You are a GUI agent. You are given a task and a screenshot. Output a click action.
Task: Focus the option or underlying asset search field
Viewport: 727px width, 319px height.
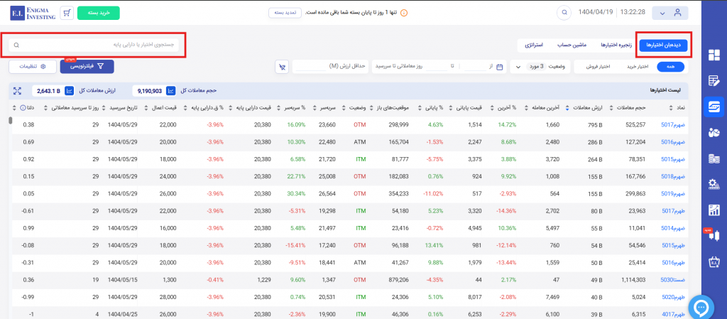(94, 45)
